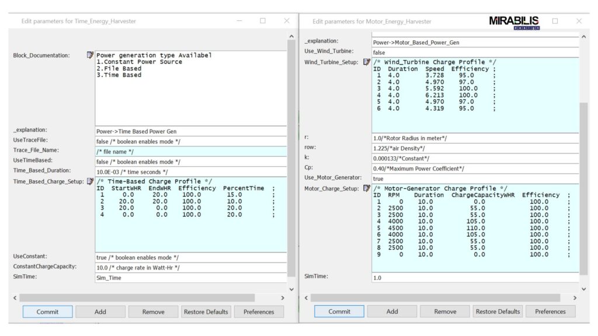The width and height of the screenshot is (598, 336).
Task: Click into the UseConstant boolean field
Action: [191, 257]
